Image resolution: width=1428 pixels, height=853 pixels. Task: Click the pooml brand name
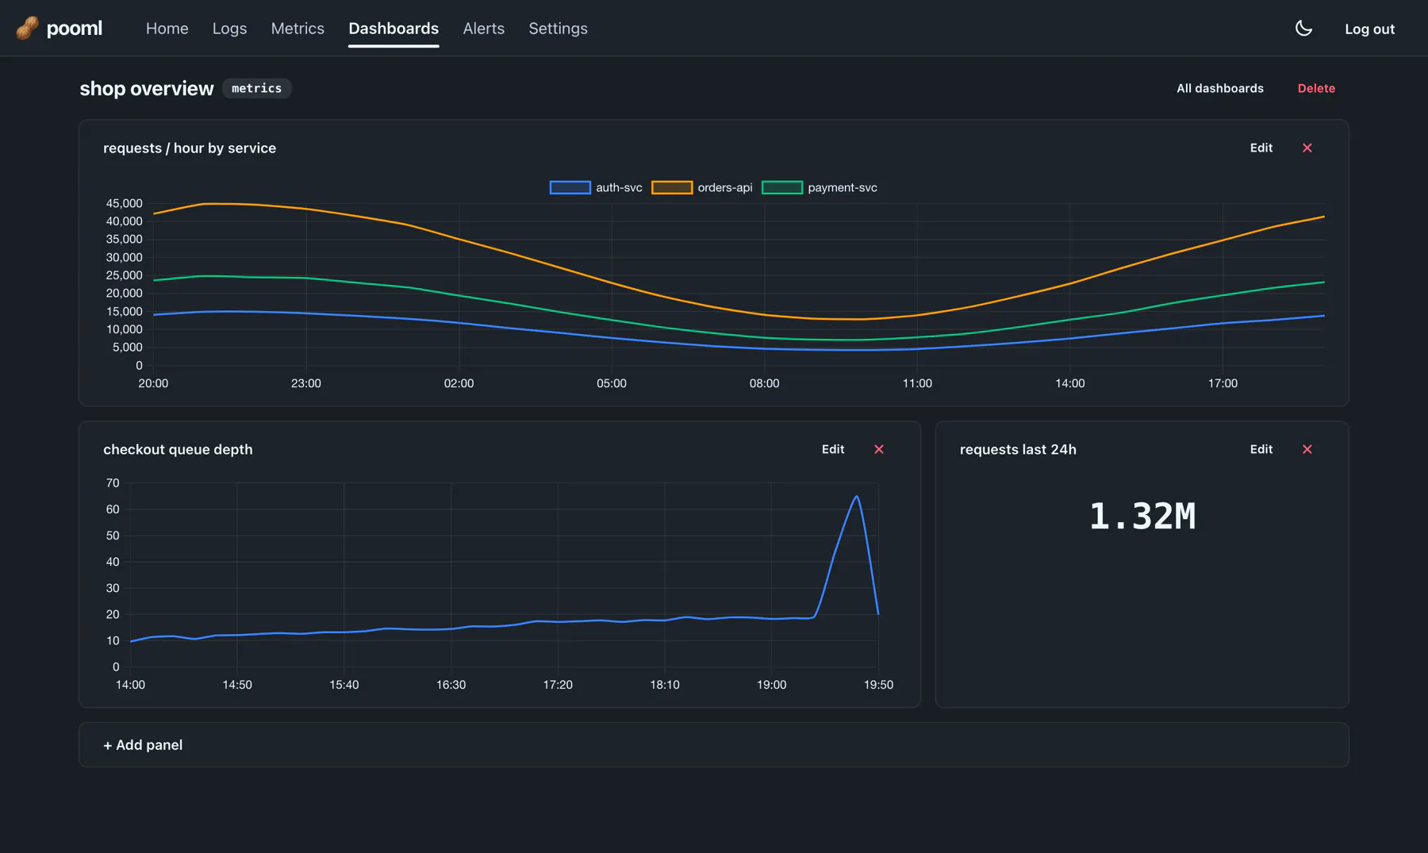tap(75, 29)
